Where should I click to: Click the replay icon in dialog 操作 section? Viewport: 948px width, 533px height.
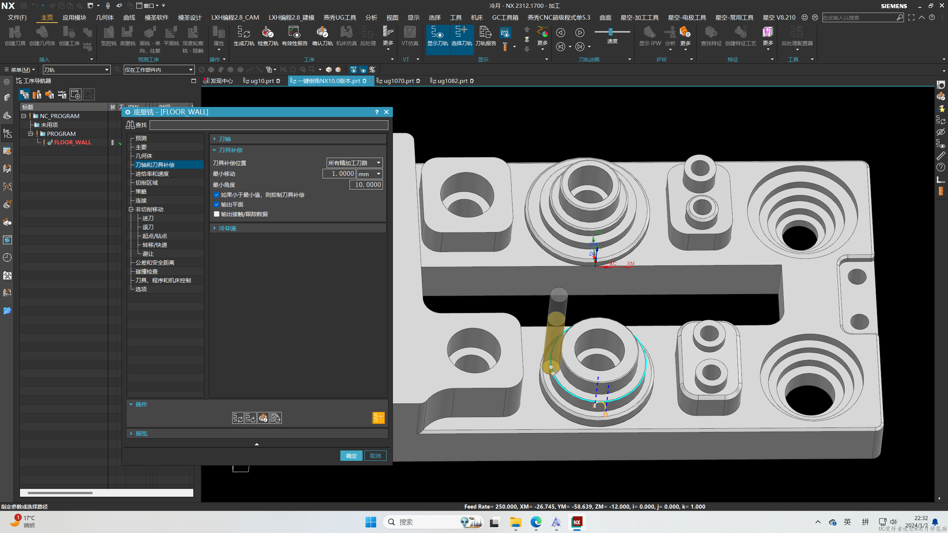point(250,418)
